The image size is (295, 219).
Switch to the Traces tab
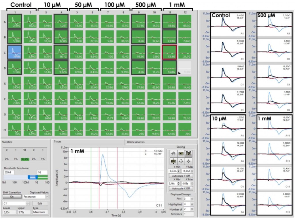[58, 142]
